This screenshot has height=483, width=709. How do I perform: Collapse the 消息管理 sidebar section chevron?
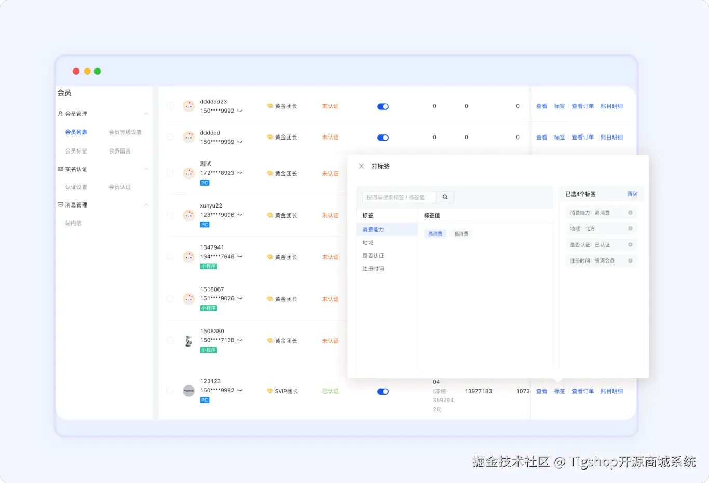[x=146, y=205]
